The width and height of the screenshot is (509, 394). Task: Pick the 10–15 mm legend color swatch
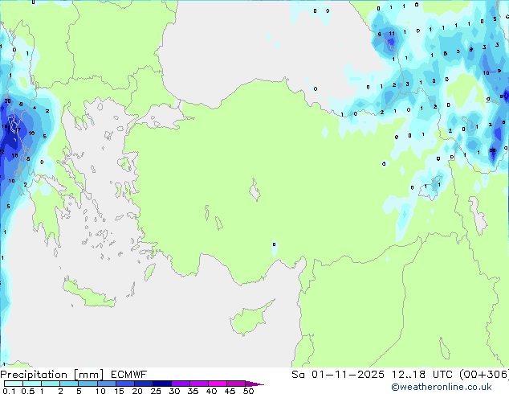tap(106, 384)
